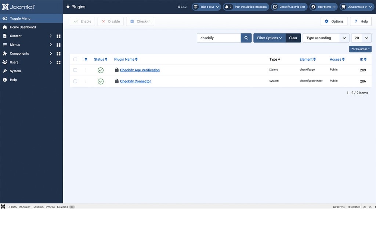Toggle the sidebar with Toggle Menu
The width and height of the screenshot is (376, 235).
32,18
